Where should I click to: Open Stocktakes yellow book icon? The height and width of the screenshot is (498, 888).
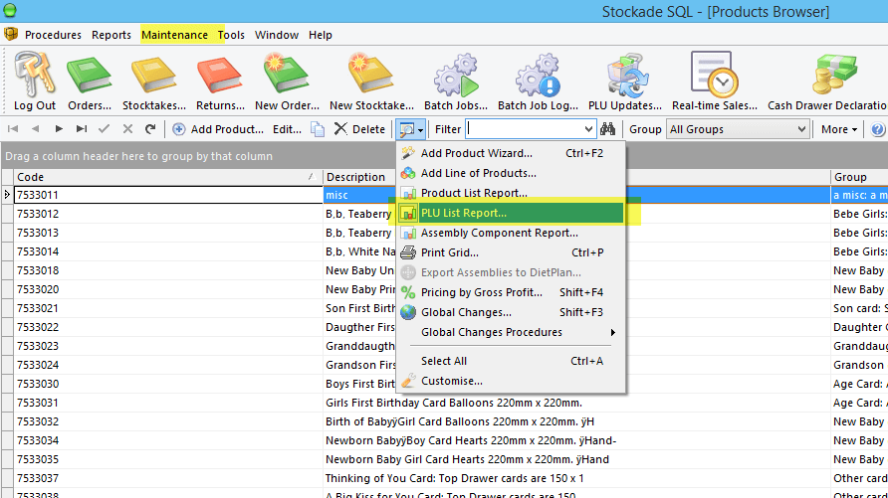[154, 74]
